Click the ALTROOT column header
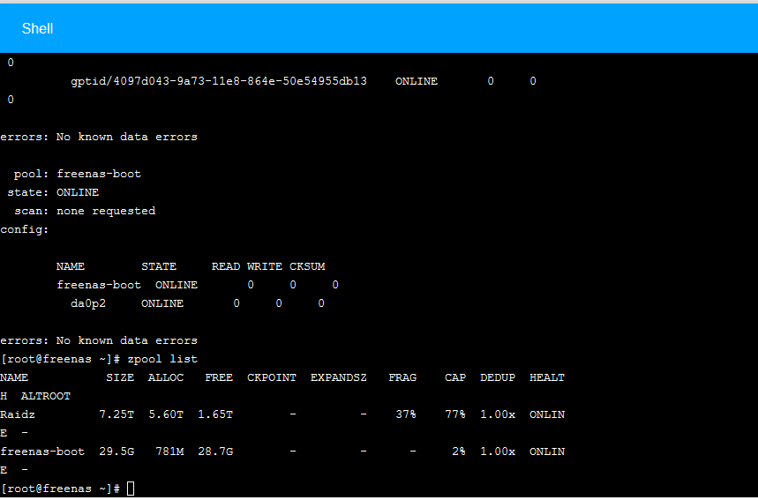Screen dimensions: 758x500 [x=45, y=397]
